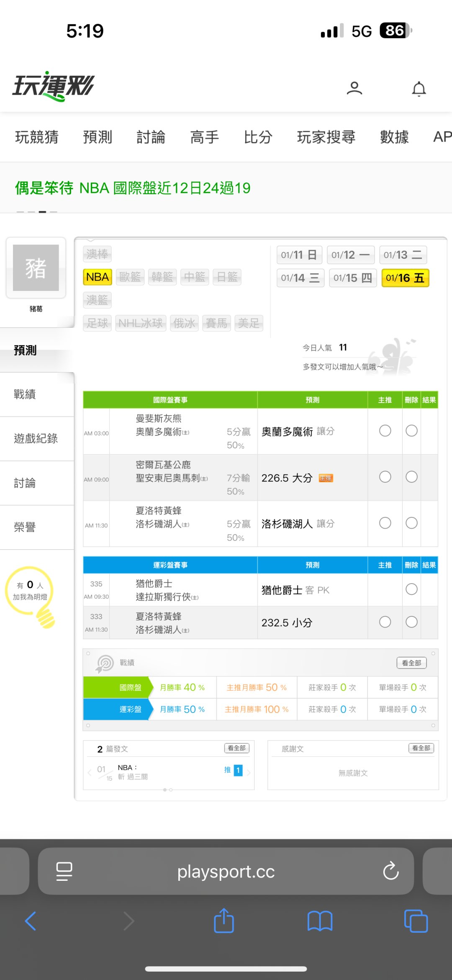This screenshot has width=452, height=980.
Task: Open Safari bookmarks
Action: [x=320, y=921]
